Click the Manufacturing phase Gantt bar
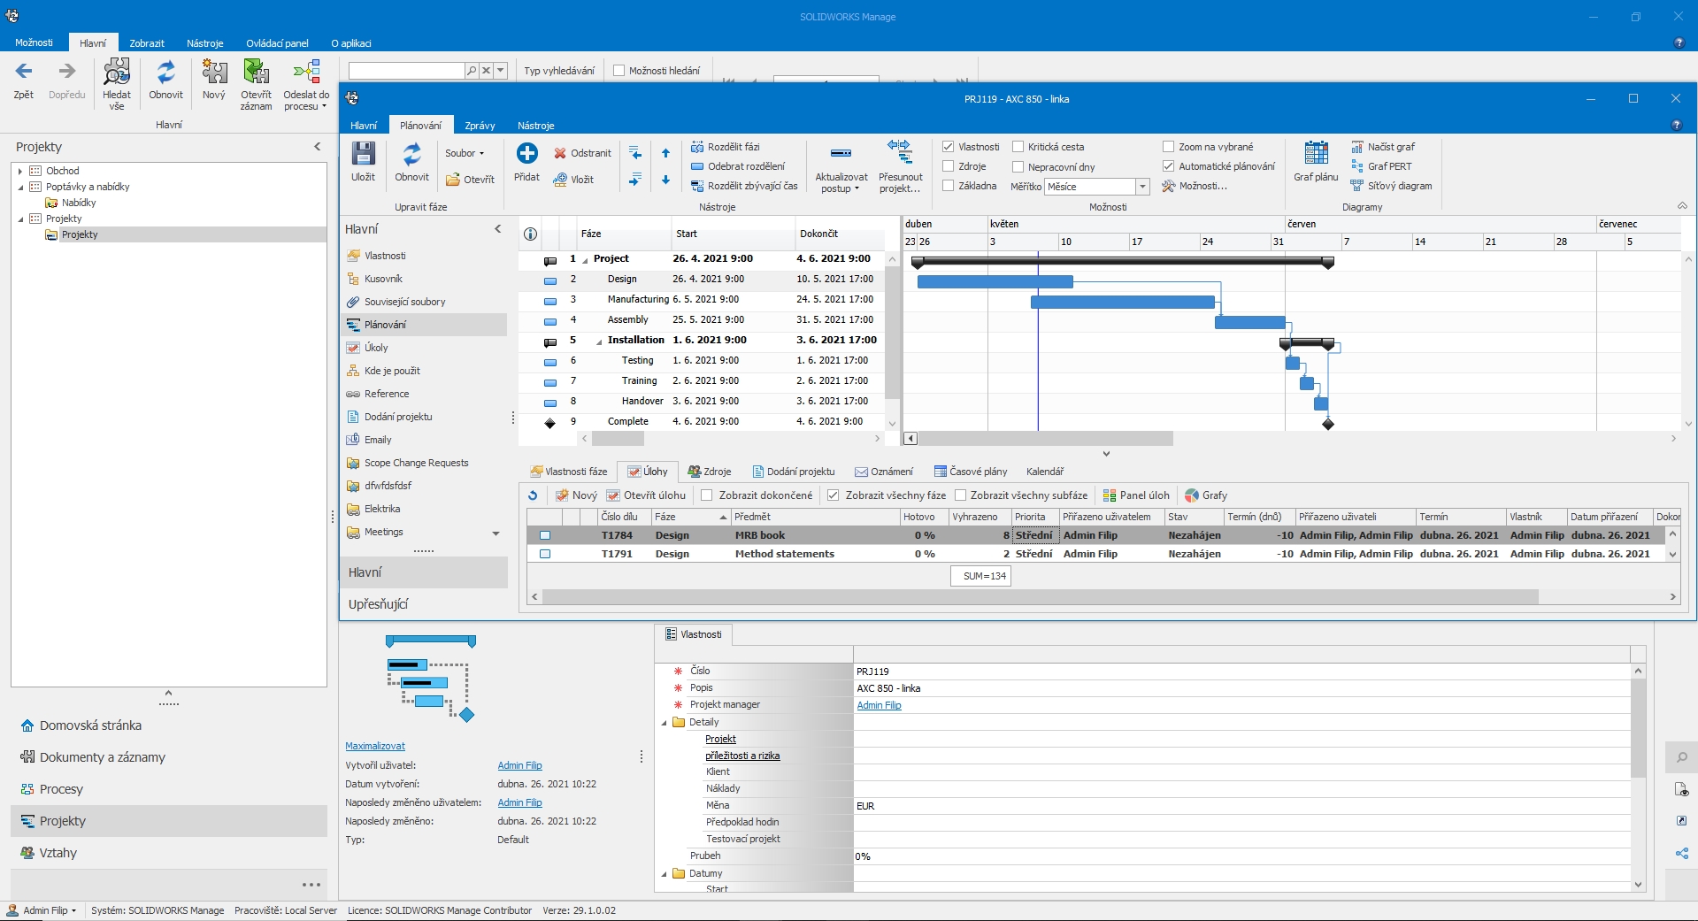This screenshot has height=921, width=1698. point(1123,302)
